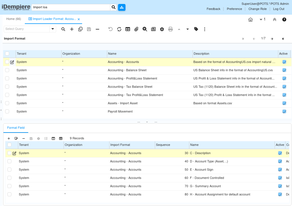This screenshot has width=292, height=206.
Task: Expand the notification dropdown showing 1
Action: click(x=262, y=19)
